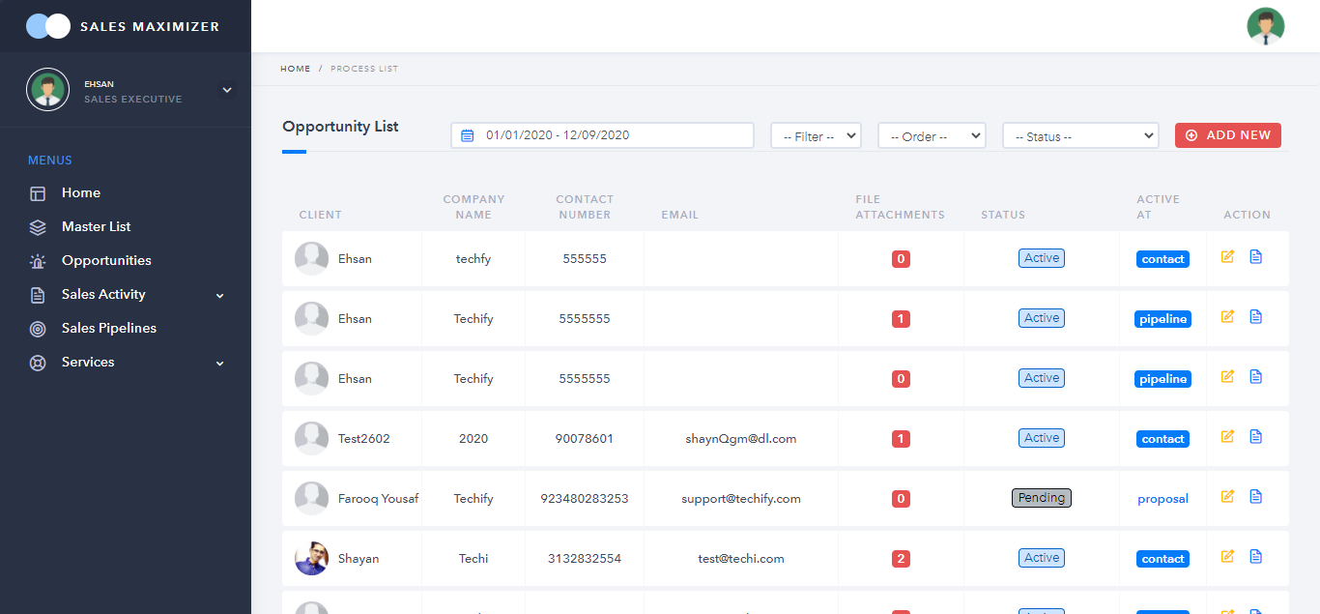Edit the Ehsan Techify pipeline row with 0 attachments
The image size is (1320, 614).
tap(1227, 377)
